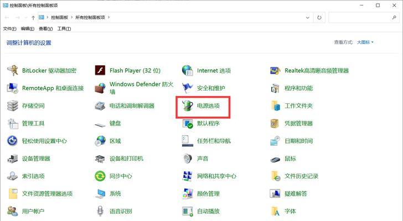The height and width of the screenshot is (221, 403).
Task: Open the 语音识别 microphone icon
Action: tap(100, 211)
